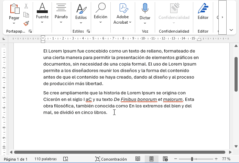Toggle Concentración focus mode
Image resolution: width=239 pixels, height=163 pixels.
click(111, 159)
